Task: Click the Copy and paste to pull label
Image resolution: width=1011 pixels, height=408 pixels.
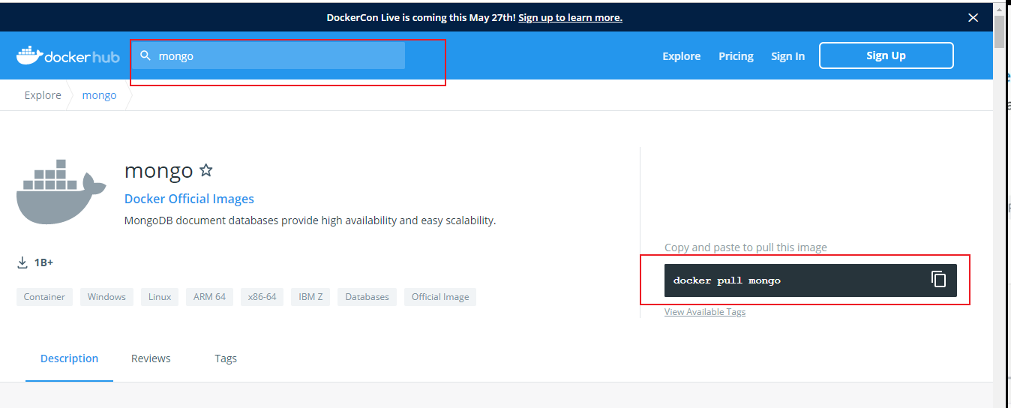Action: click(745, 247)
